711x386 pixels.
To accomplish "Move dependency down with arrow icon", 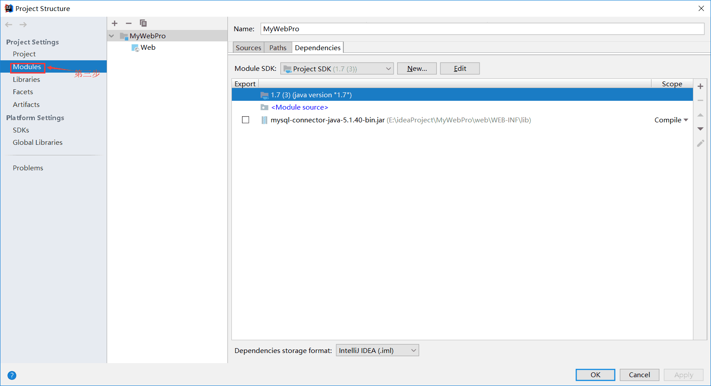I will (700, 129).
